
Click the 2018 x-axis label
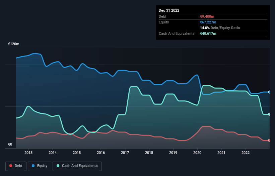(149, 153)
